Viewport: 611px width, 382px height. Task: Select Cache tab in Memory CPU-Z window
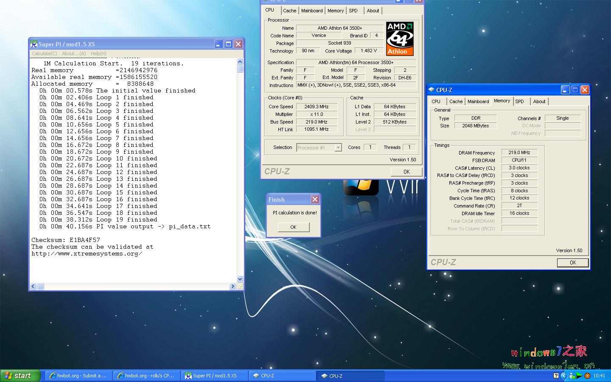pos(456,101)
